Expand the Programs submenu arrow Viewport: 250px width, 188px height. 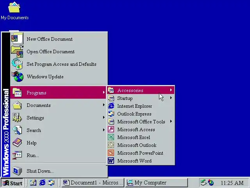pyautogui.click(x=104, y=92)
